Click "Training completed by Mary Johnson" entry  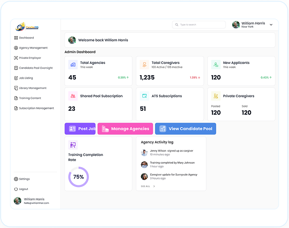click(x=173, y=163)
